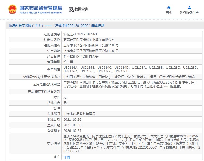Click the 有效期至 row label
204x161 pixels.
coord(53,131)
